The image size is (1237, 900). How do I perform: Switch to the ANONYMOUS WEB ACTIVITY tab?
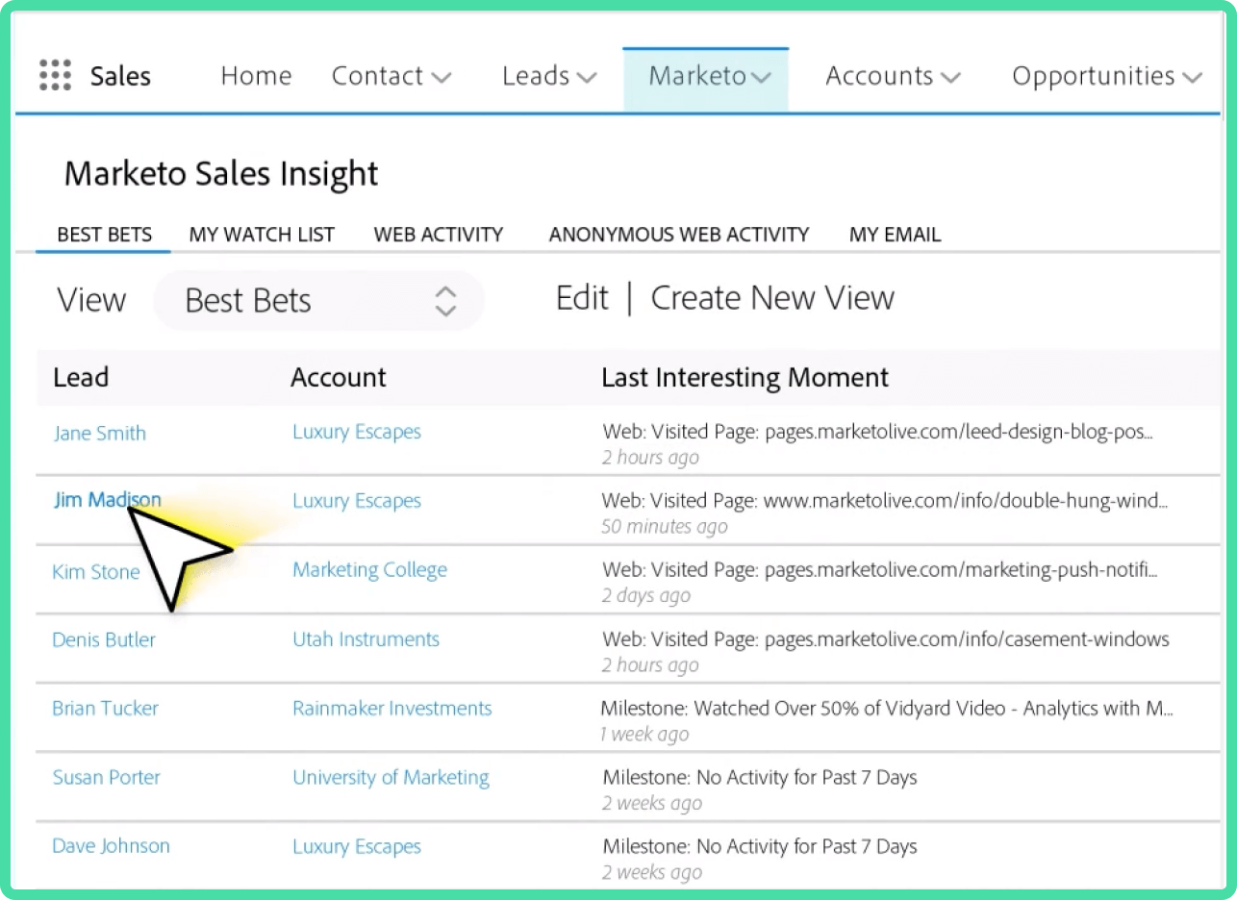click(679, 235)
